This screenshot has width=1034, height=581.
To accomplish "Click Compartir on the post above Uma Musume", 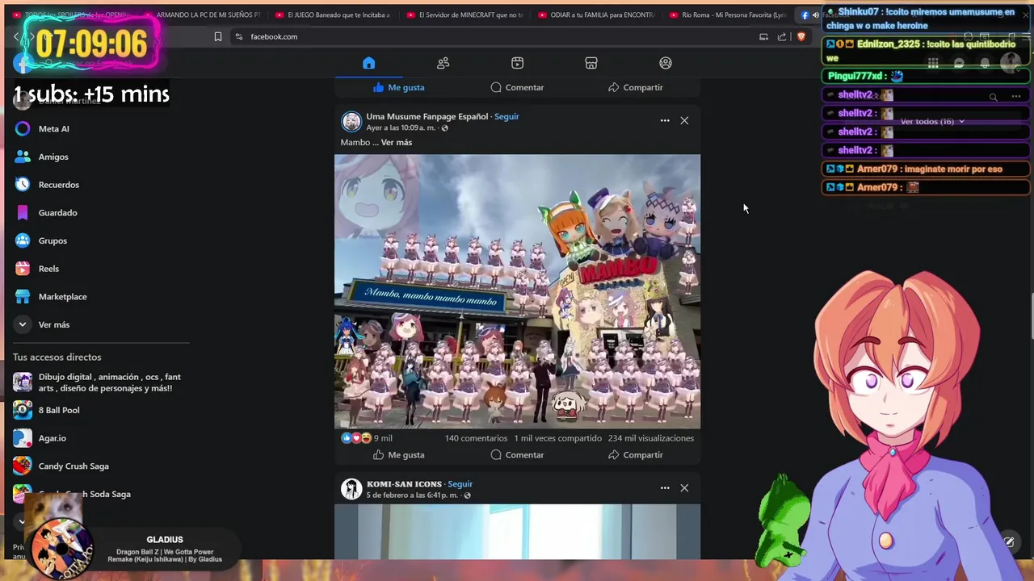I will coord(635,87).
